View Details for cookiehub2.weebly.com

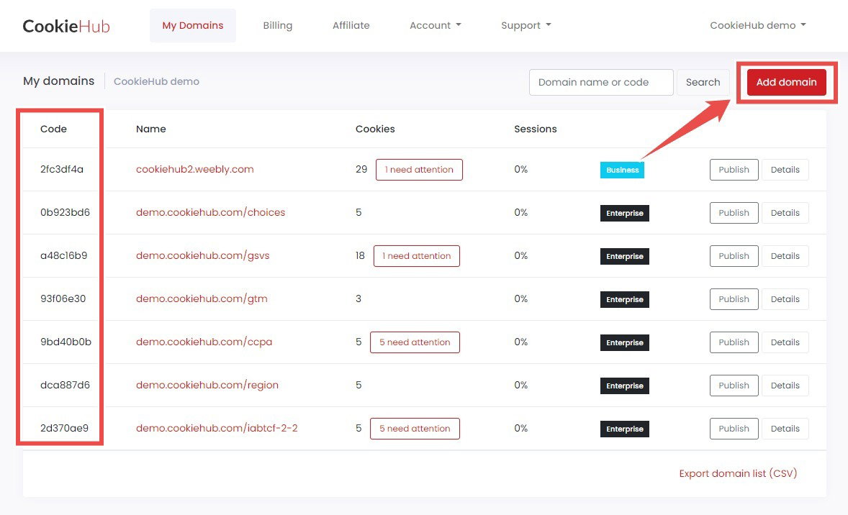click(785, 170)
